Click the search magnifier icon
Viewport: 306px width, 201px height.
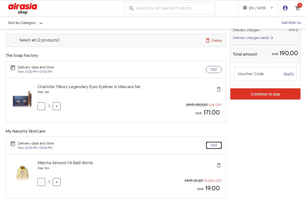[131, 8]
